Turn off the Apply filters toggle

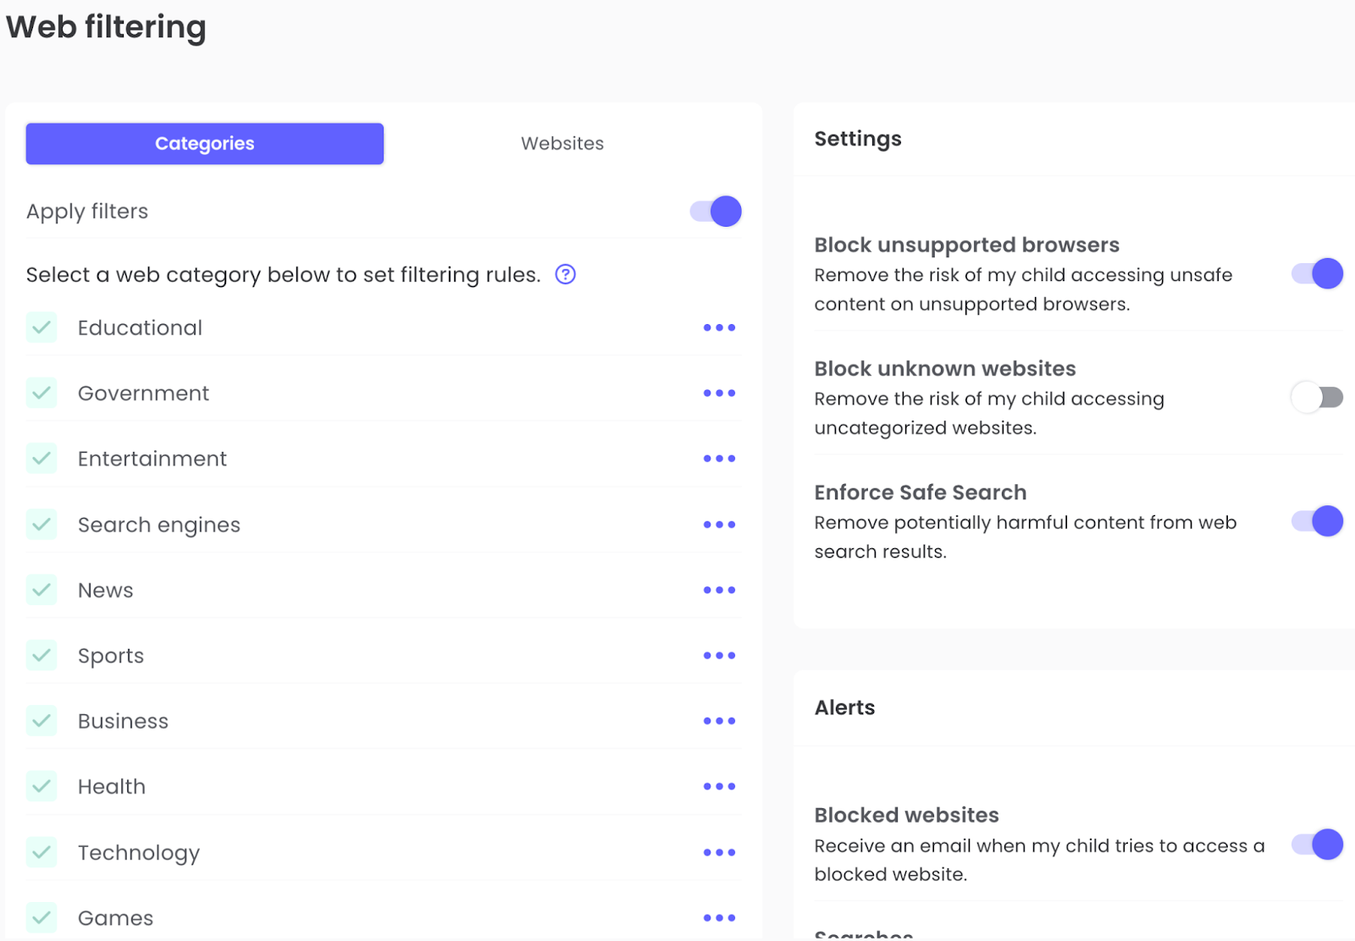click(x=716, y=211)
